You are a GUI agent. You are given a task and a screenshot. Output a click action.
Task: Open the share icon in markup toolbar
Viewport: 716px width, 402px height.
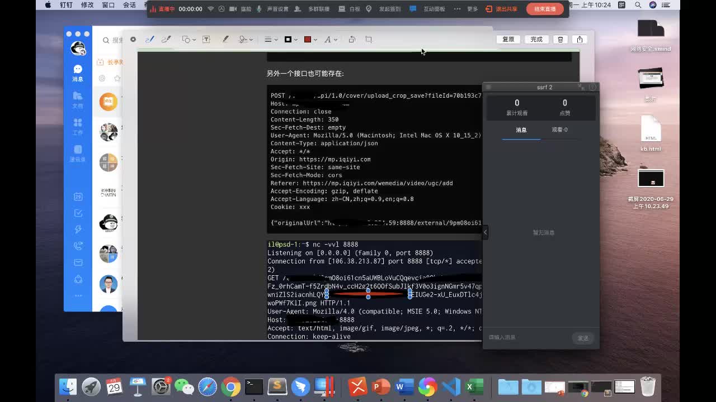(x=580, y=39)
